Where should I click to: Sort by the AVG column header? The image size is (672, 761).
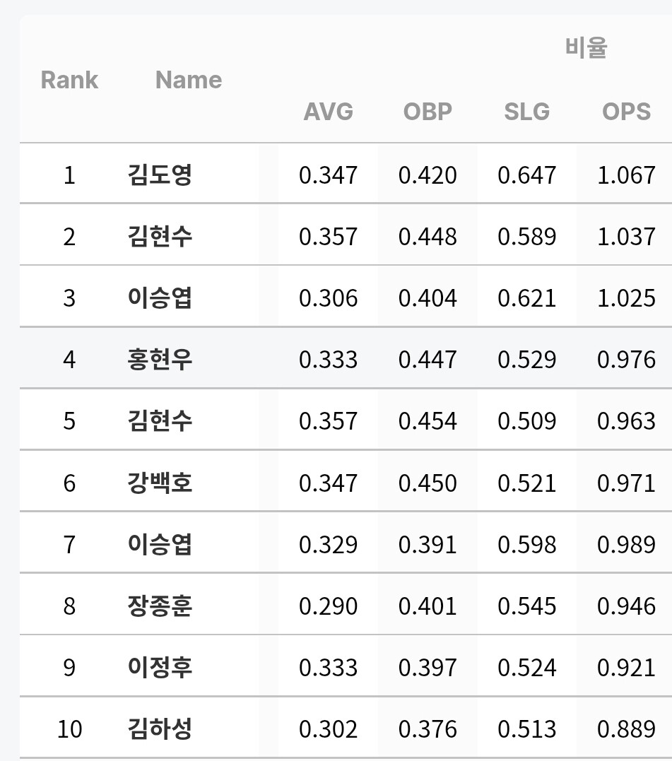(x=328, y=112)
